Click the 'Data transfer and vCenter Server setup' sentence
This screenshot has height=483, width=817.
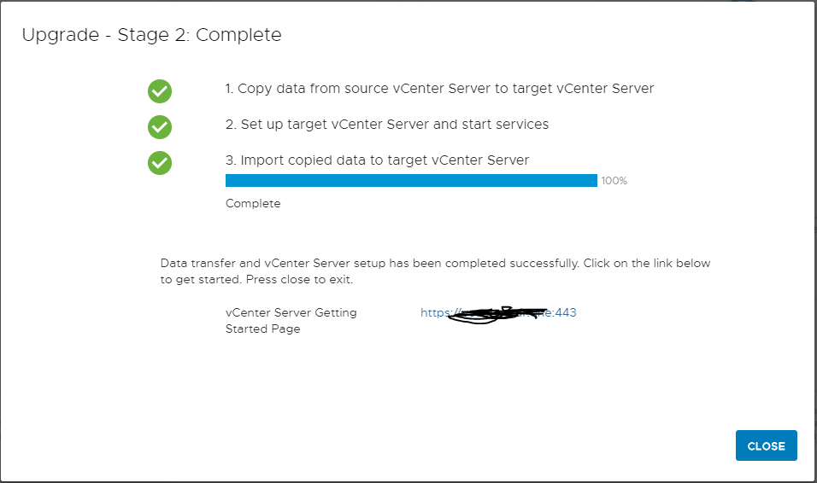pyautogui.click(x=369, y=264)
